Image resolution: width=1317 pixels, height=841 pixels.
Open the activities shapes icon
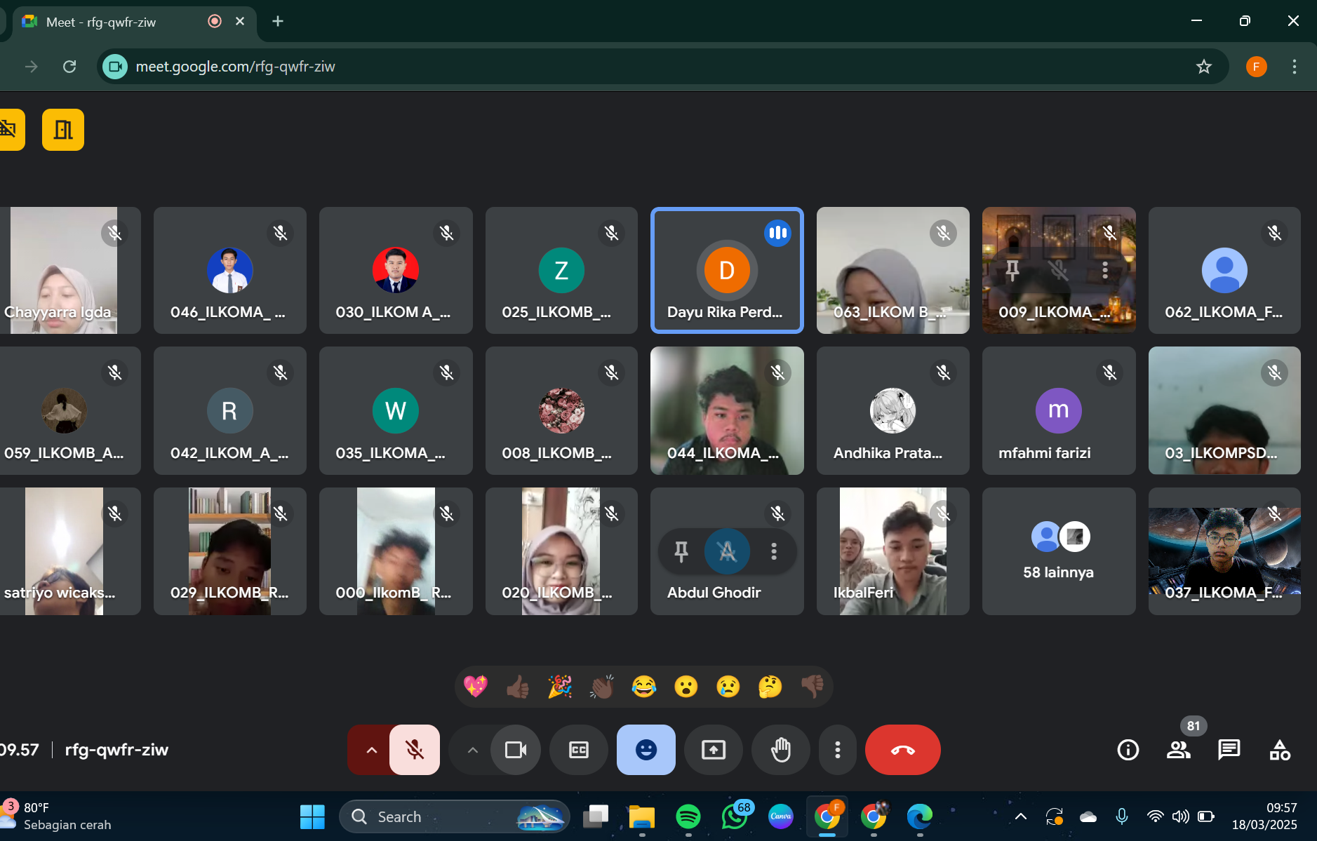1279,750
